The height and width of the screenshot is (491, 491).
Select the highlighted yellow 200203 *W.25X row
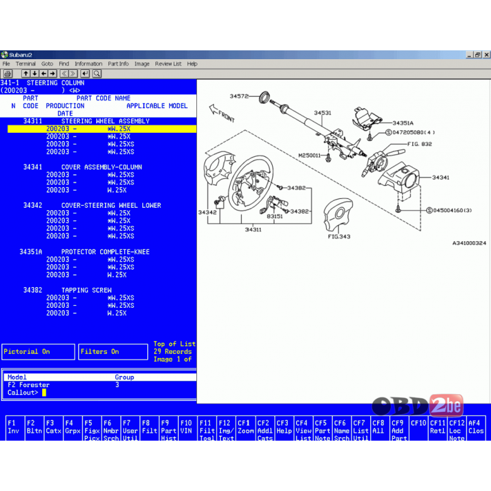(x=102, y=129)
